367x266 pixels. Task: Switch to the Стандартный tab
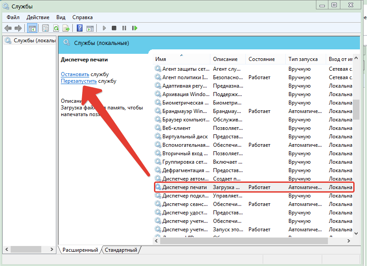tap(121, 250)
